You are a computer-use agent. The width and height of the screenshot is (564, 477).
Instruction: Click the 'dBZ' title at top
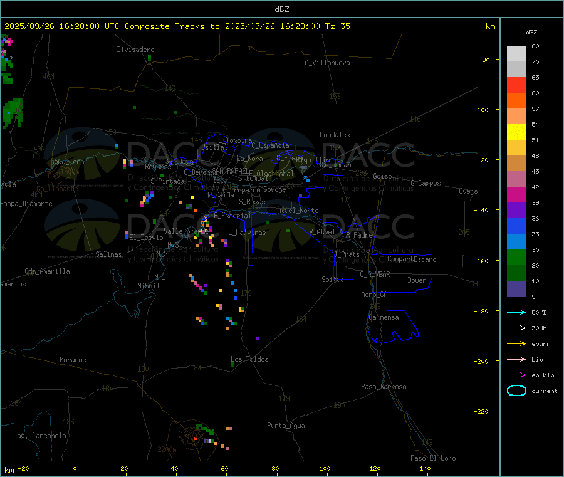[x=282, y=9]
